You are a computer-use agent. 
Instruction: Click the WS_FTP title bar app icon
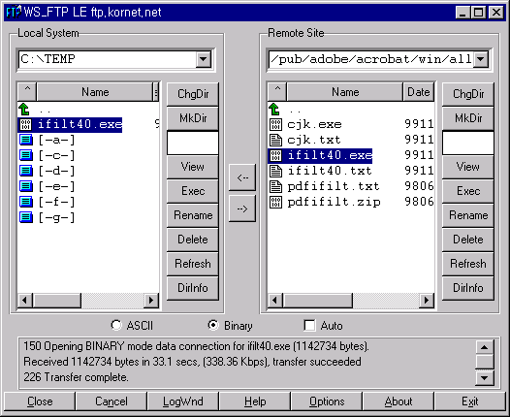[x=14, y=13]
